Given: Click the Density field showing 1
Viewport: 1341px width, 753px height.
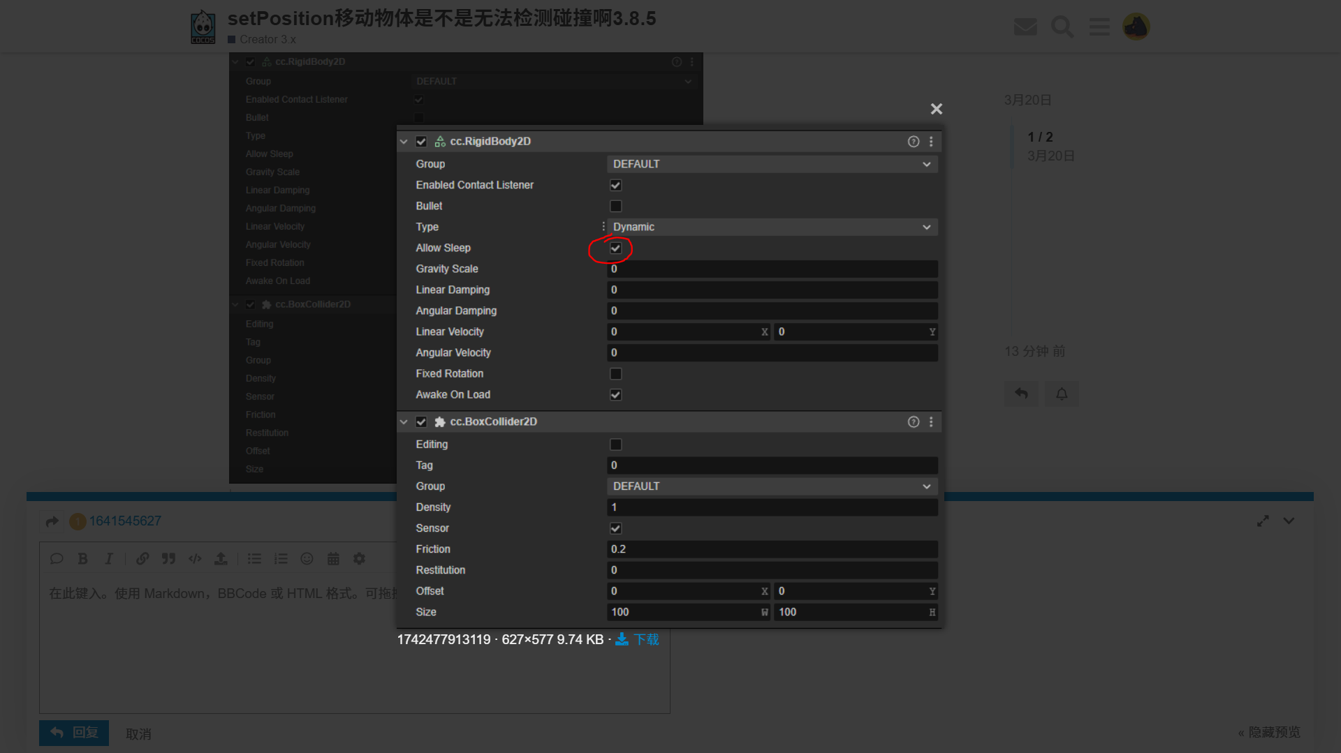Looking at the screenshot, I should click(x=772, y=507).
